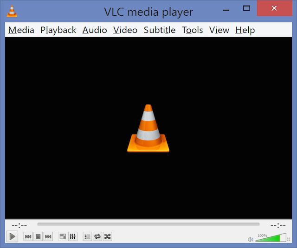The image size is (297, 248).
Task: Toggle loop repeat mode
Action: 97,236
